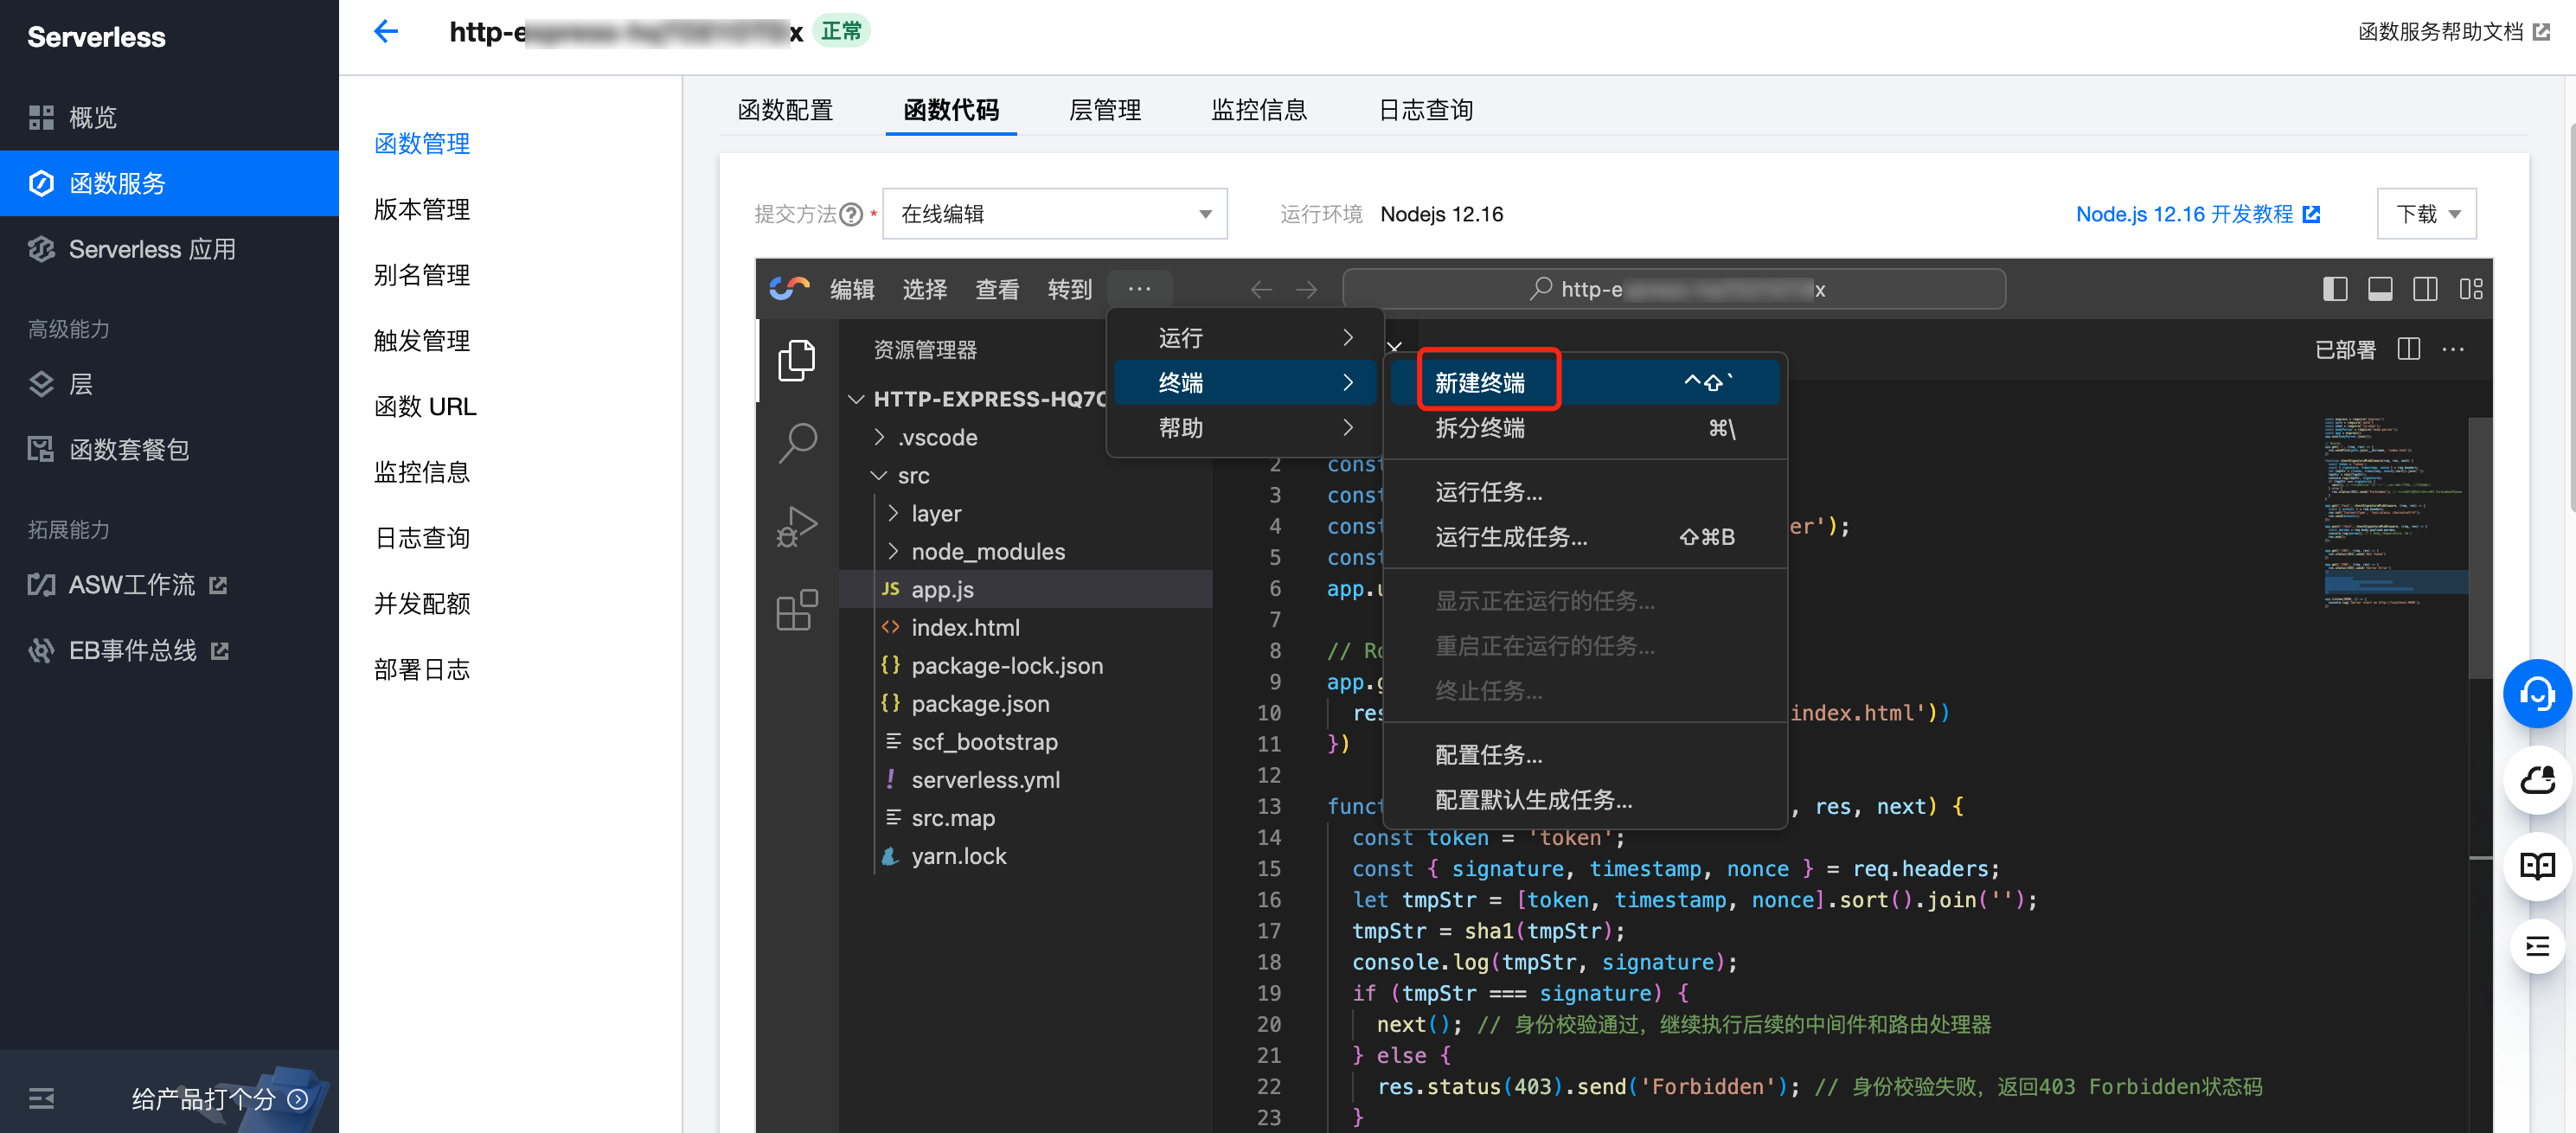The image size is (2576, 1133).
Task: Open the Search icon in activity bar
Action: pyautogui.click(x=796, y=442)
